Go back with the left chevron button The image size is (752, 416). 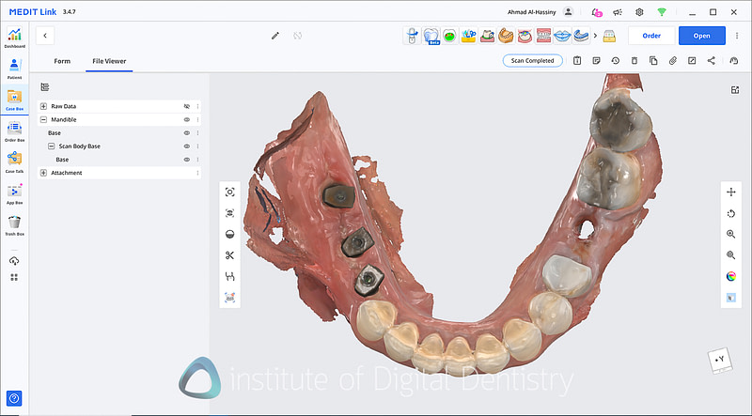tap(45, 36)
